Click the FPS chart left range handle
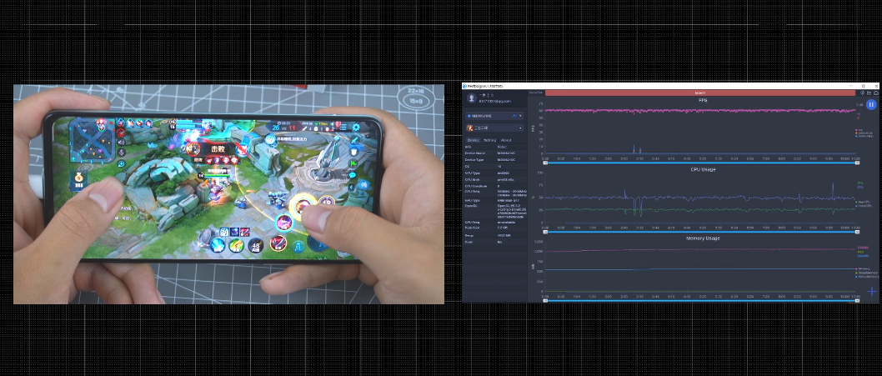The height and width of the screenshot is (376, 882). 546,163
